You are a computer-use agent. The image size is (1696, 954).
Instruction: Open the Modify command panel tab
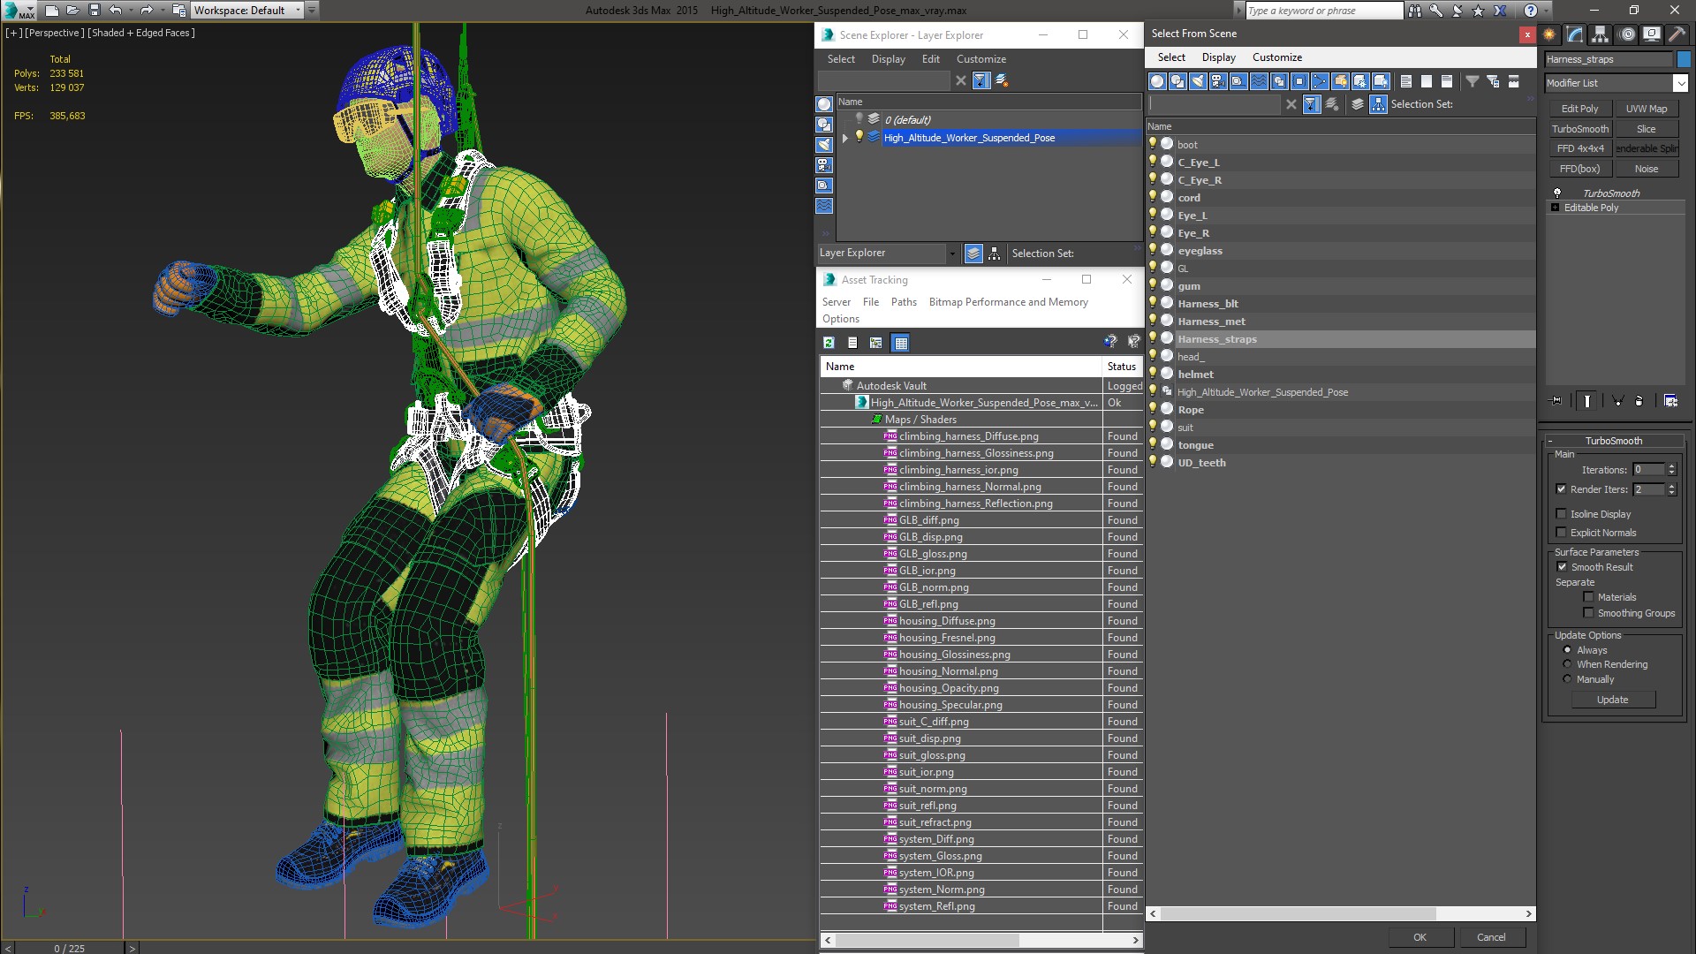click(1575, 34)
